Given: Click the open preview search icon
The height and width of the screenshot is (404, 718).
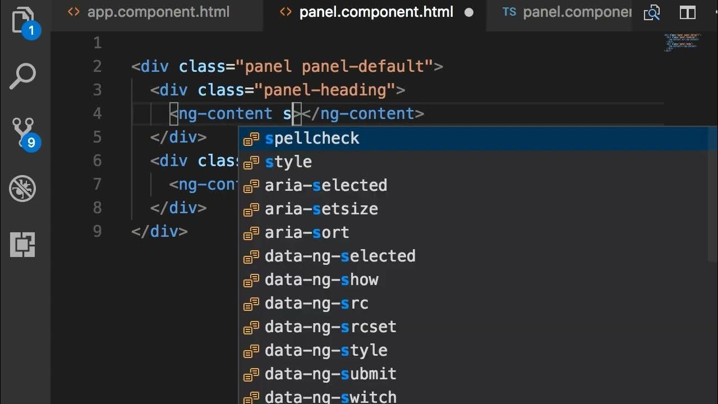Looking at the screenshot, I should [x=652, y=12].
